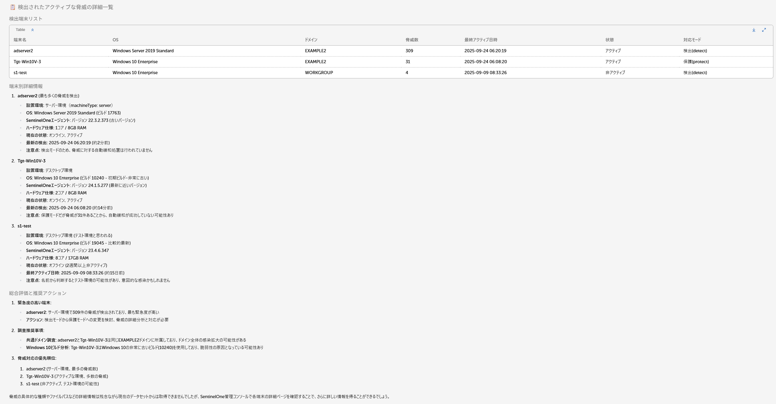Download the detected devices table
This screenshot has height=404, width=776.
754,30
